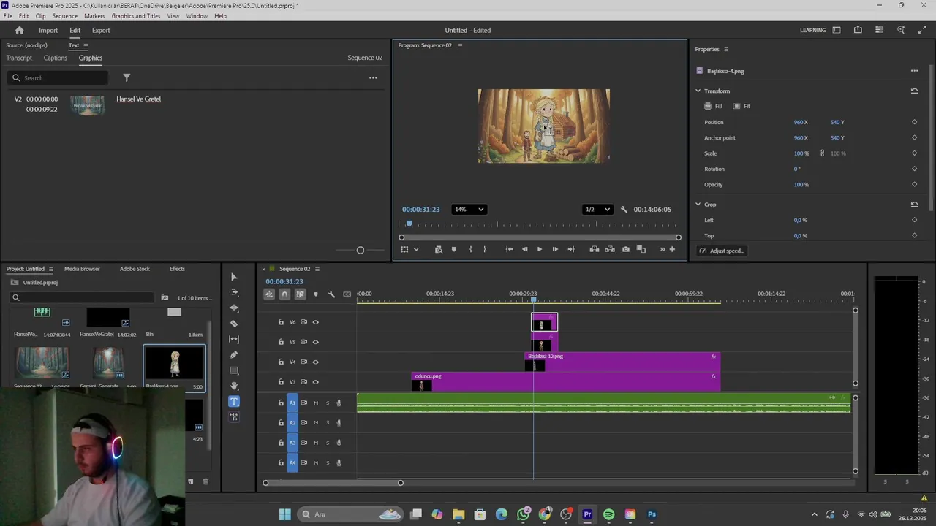
Task: Select the Type tool
Action: [x=234, y=401]
